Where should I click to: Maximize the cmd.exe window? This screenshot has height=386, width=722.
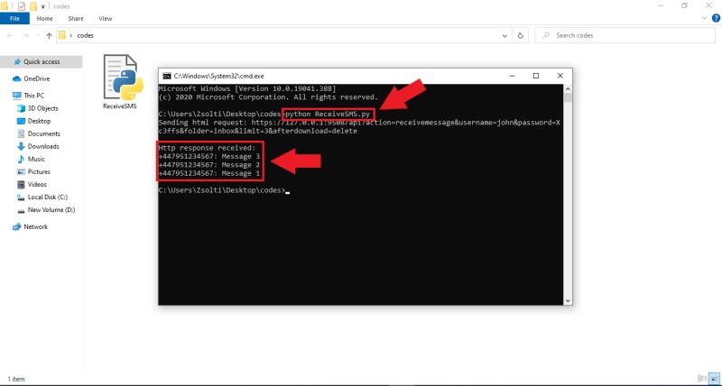pyautogui.click(x=536, y=76)
